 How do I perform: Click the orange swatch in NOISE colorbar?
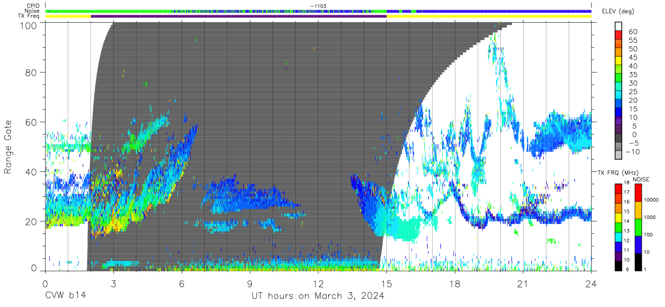coord(638,210)
